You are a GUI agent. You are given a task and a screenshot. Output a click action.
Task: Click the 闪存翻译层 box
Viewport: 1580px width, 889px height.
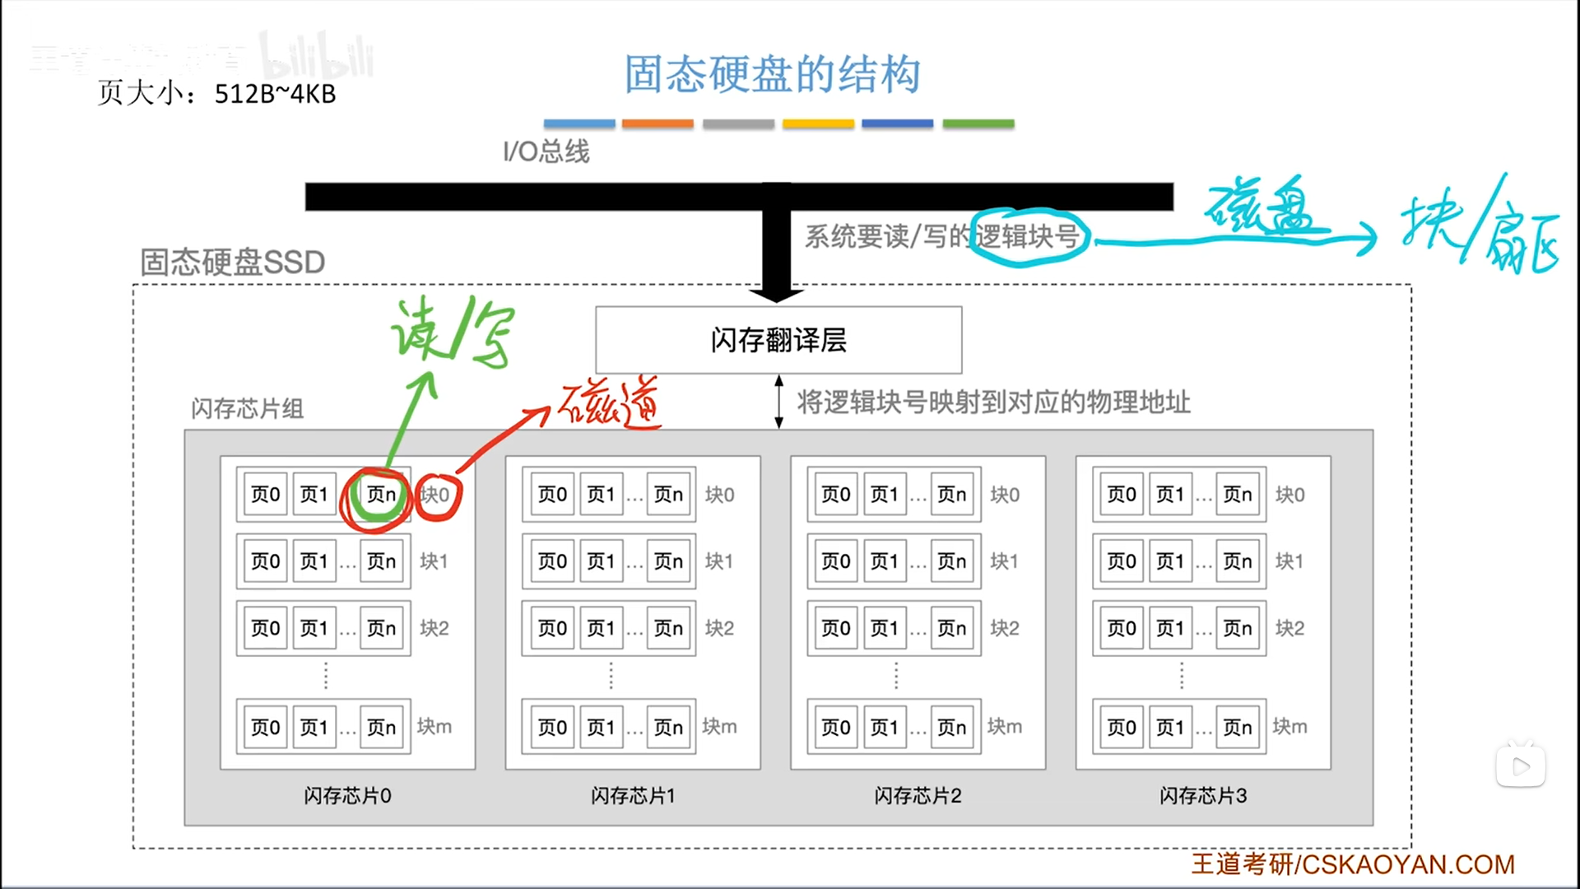778,340
